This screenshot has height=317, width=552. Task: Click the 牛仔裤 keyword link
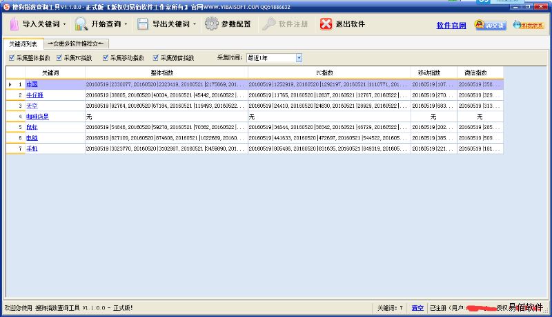[34, 95]
